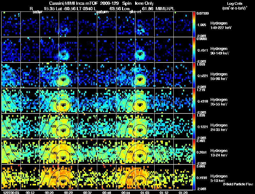Select the color bar beside Hydrogen 35-55 keV
This screenshot has height=194, width=255.
coord(194,101)
